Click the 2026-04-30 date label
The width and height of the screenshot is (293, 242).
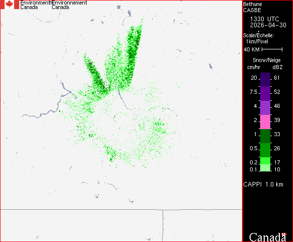pyautogui.click(x=268, y=25)
